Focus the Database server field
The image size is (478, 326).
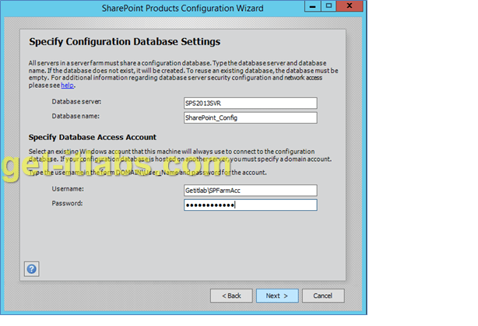[x=250, y=103]
